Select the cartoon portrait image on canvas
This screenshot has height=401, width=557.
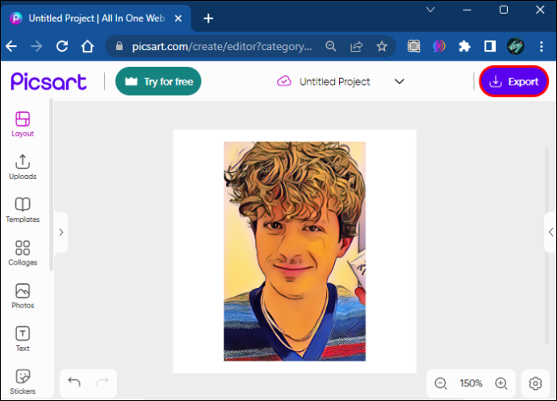(x=295, y=252)
